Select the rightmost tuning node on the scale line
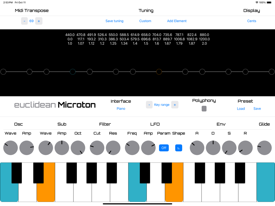 272,72
